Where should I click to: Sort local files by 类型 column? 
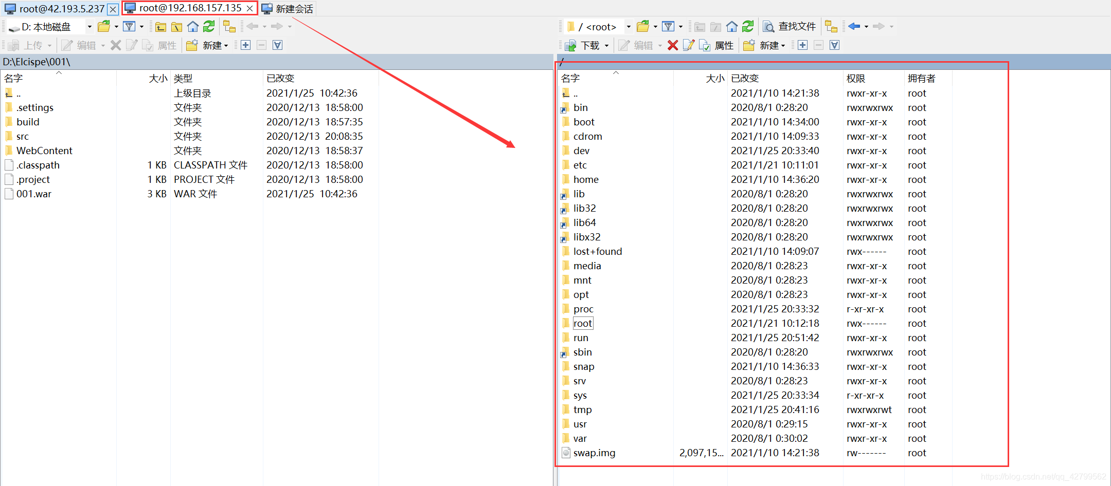(183, 79)
